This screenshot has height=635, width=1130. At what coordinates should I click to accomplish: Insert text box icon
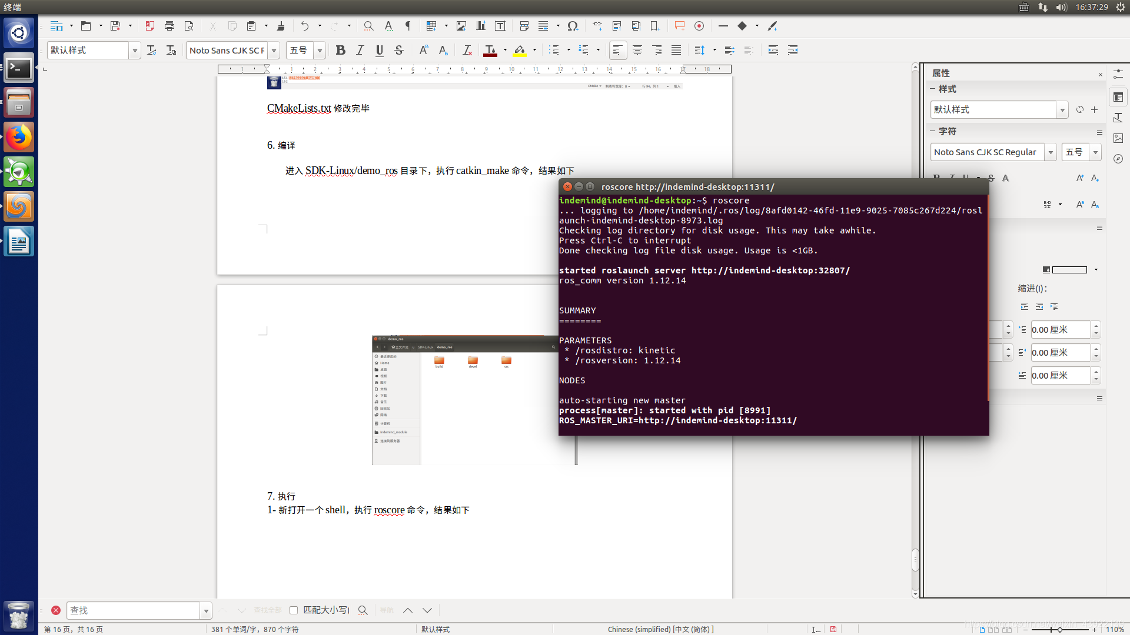click(x=500, y=26)
